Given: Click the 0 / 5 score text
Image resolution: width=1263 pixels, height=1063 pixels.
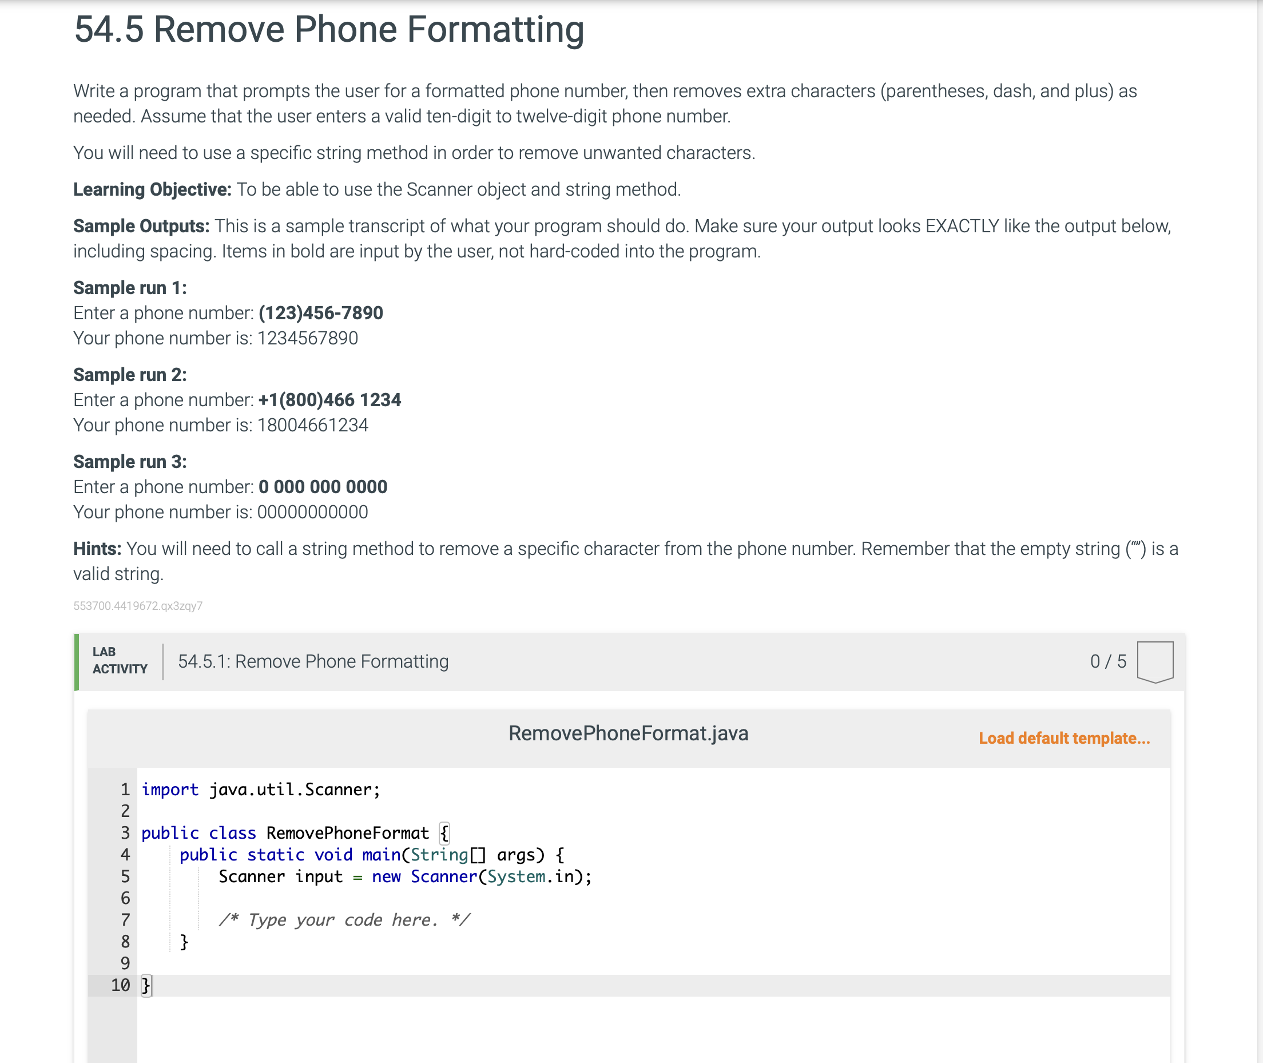Looking at the screenshot, I should tap(1107, 661).
